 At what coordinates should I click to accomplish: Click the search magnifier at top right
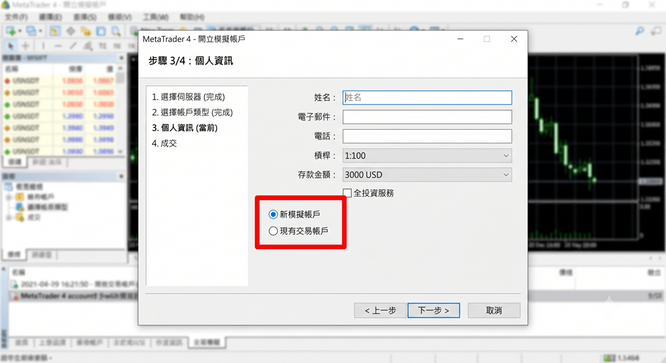[x=639, y=31]
